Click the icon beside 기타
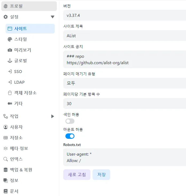 pyautogui.click(x=10, y=103)
